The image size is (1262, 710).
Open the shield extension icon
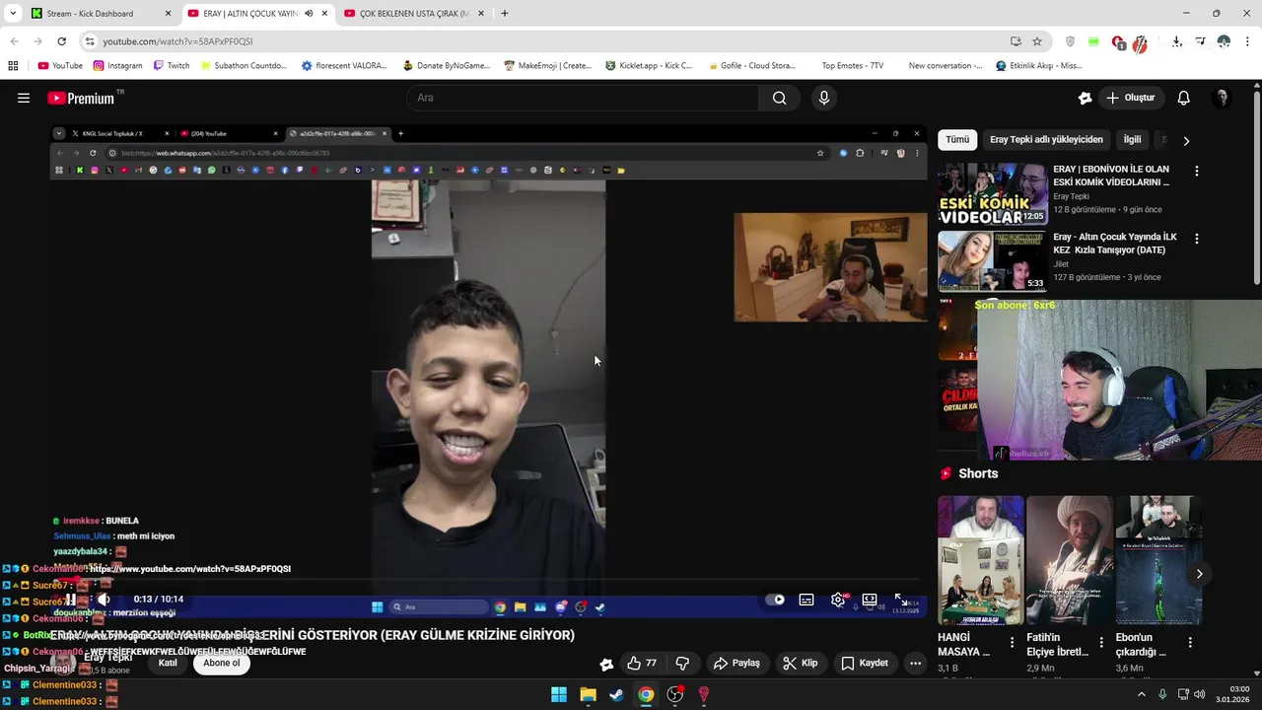1071,41
